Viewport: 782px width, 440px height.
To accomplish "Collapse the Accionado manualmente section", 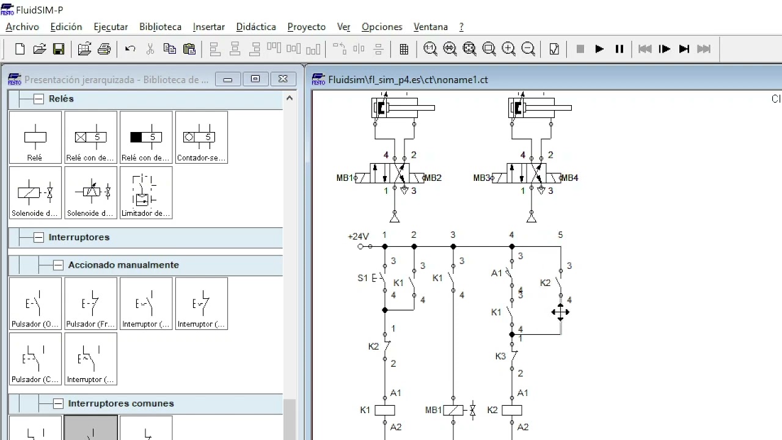I will [58, 265].
